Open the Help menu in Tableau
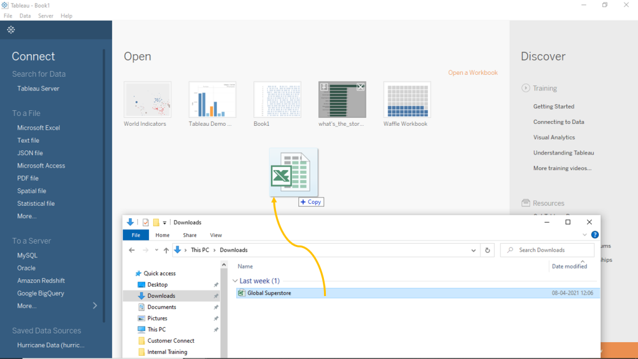This screenshot has height=359, width=638. 66,16
